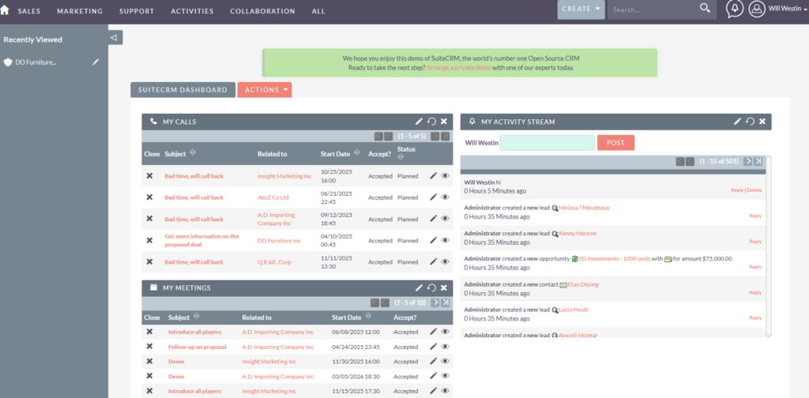This screenshot has height=398, width=809.
Task: Open the Support menu
Action: pos(137,11)
